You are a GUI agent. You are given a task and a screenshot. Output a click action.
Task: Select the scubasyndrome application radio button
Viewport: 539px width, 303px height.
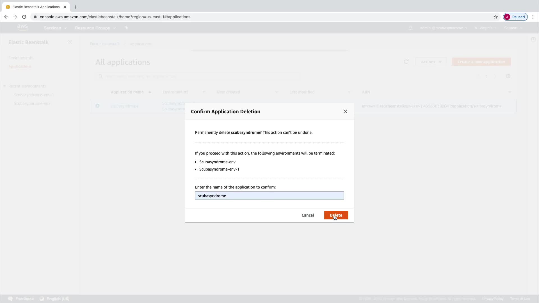[x=97, y=106]
